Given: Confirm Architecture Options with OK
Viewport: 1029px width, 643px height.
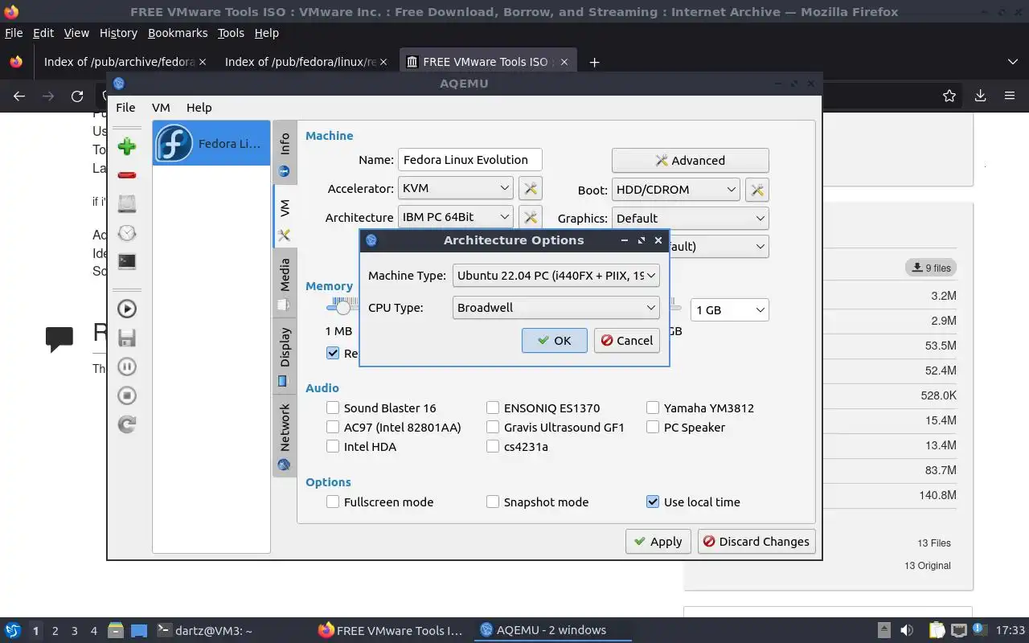Looking at the screenshot, I should tap(554, 340).
